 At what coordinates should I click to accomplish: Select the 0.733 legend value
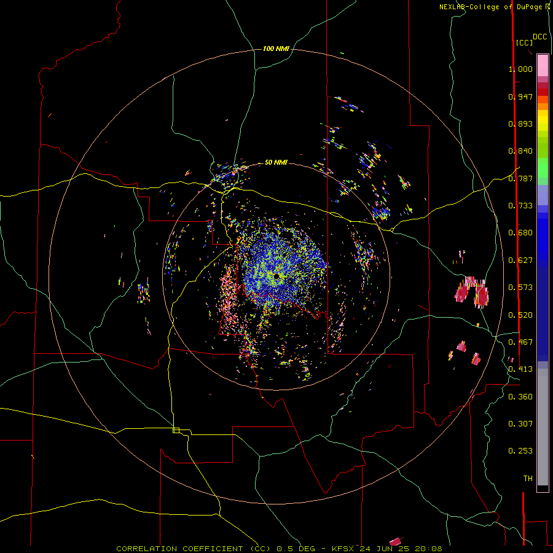[520, 206]
